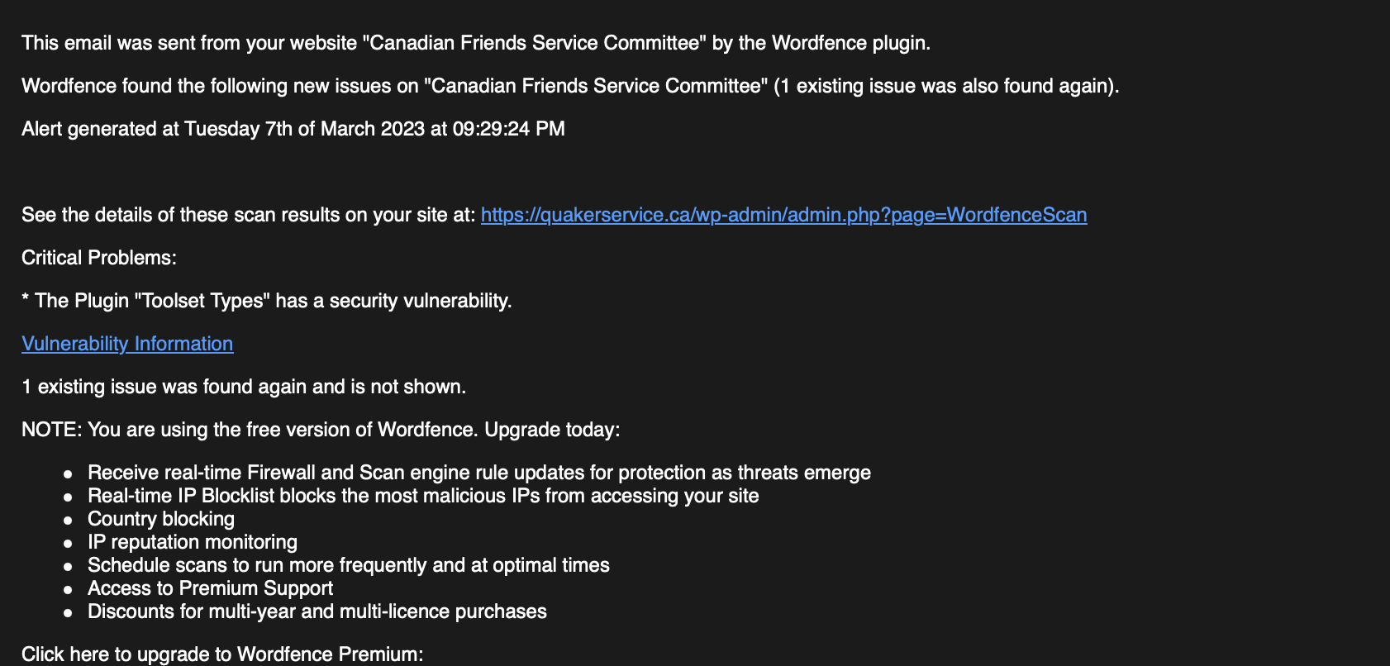Viewport: 1390px width, 666px height.
Task: Click the 'Critical Problems:' heading text
Action: coord(99,258)
